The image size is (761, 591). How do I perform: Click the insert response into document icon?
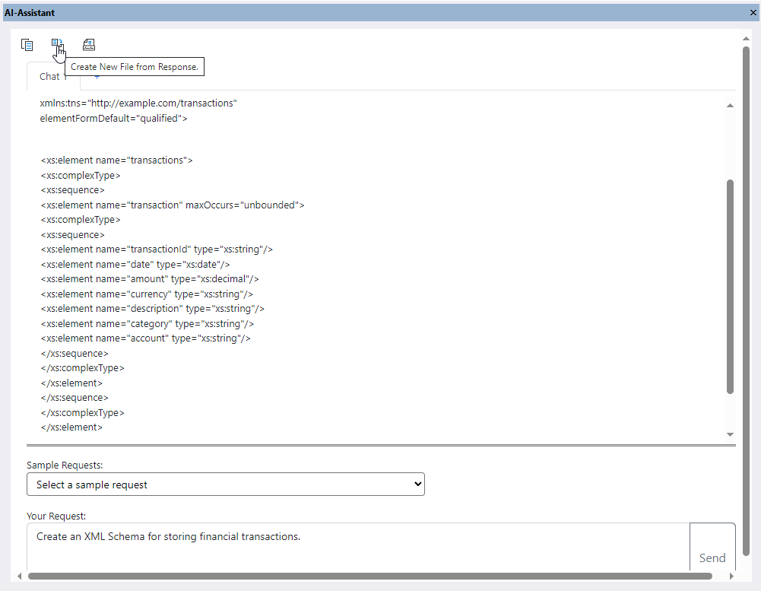click(89, 44)
